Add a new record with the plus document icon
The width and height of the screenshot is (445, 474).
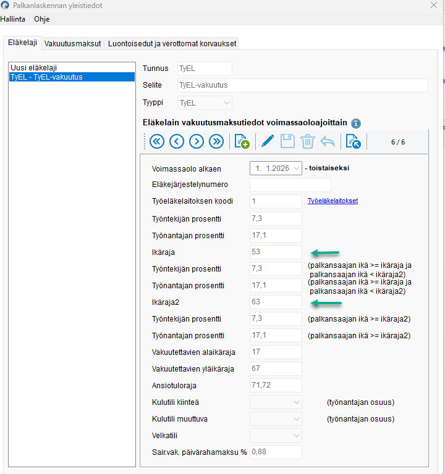click(242, 141)
